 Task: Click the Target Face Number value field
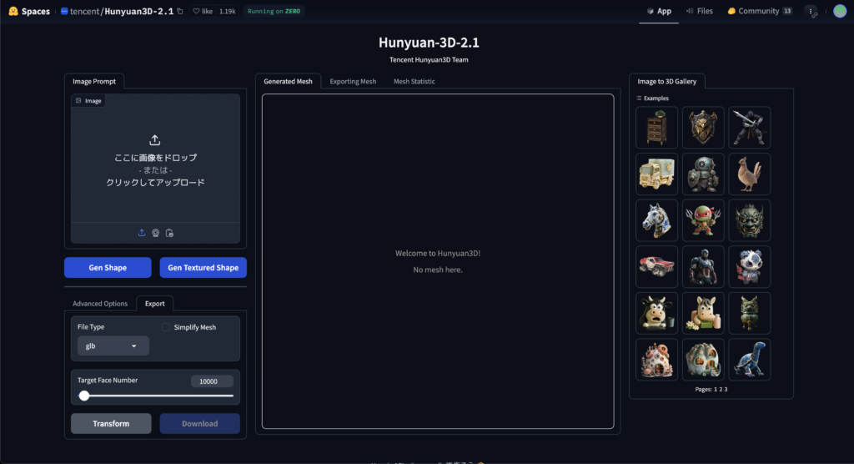212,381
